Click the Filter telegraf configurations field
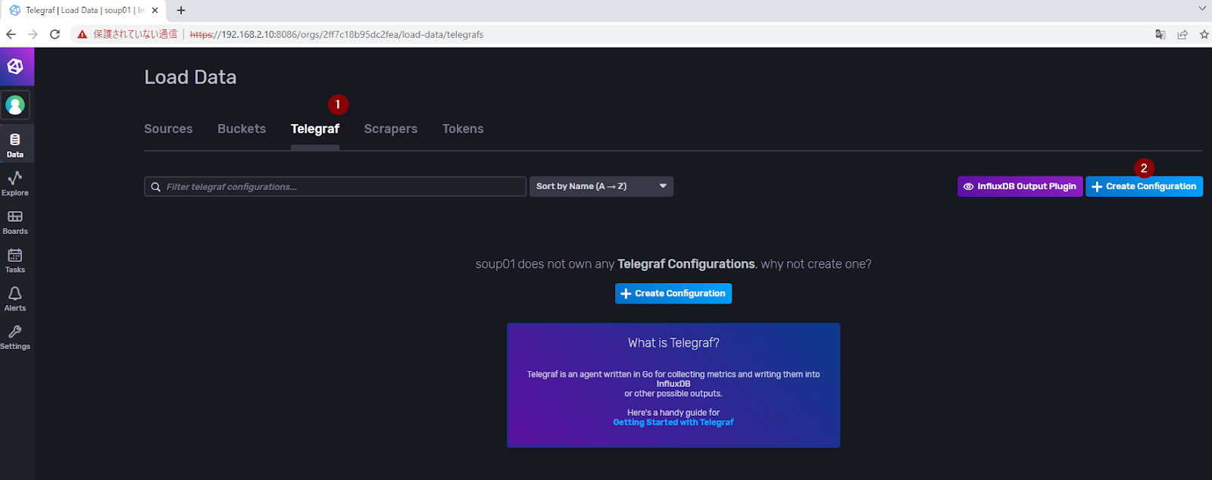This screenshot has width=1212, height=480. (335, 186)
